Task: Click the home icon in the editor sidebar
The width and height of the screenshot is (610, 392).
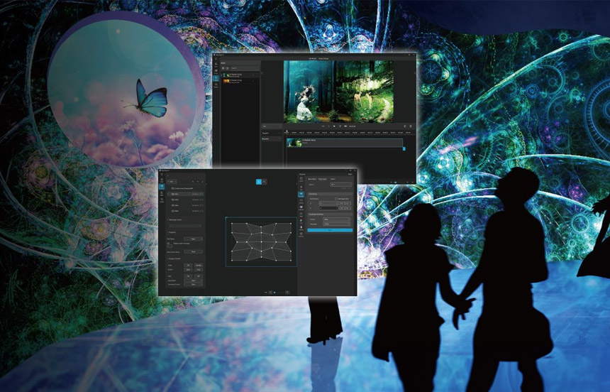Action: coord(217,63)
